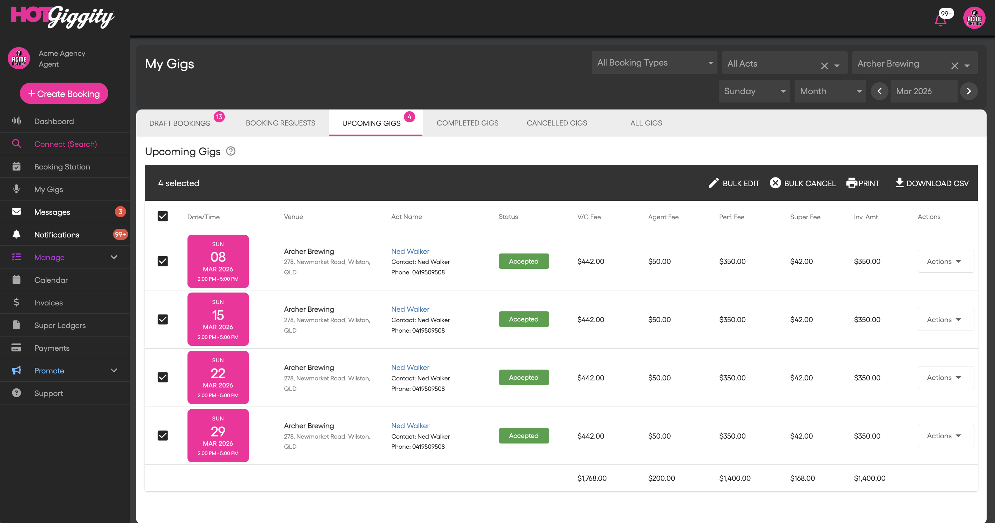This screenshot has height=523, width=995.
Task: Open the All Booking Types dropdown
Action: (654, 63)
